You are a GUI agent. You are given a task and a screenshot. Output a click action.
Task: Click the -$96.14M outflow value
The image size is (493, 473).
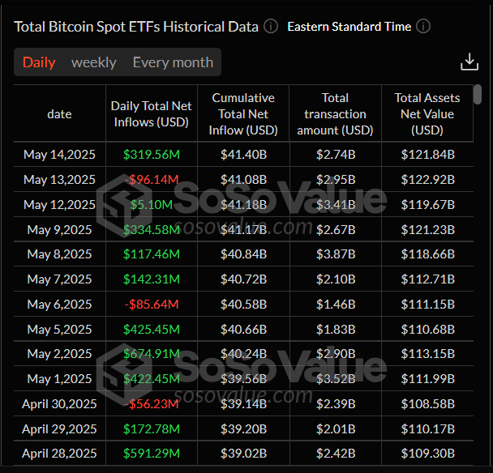tap(150, 179)
